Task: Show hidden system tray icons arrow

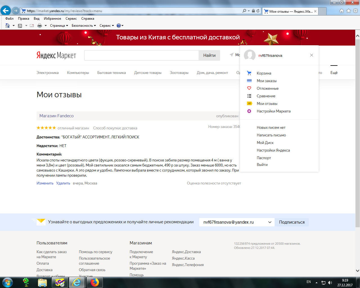Action: (x=316, y=283)
